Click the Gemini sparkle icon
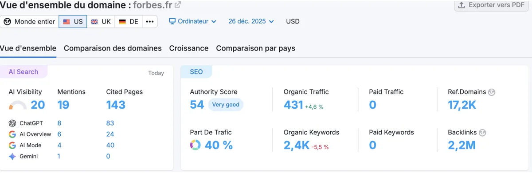 click(12, 157)
